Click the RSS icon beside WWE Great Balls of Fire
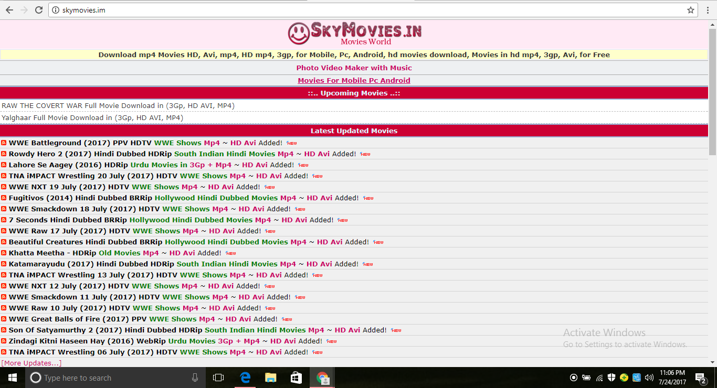The image size is (717, 388). (4, 319)
